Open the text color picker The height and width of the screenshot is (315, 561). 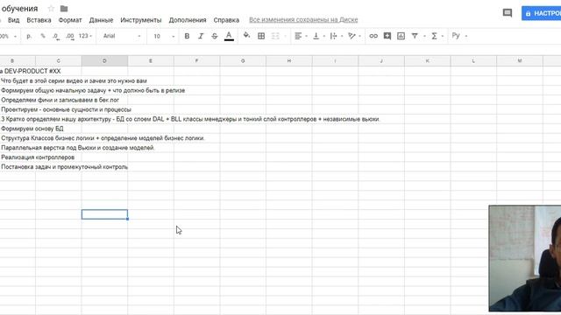point(229,36)
